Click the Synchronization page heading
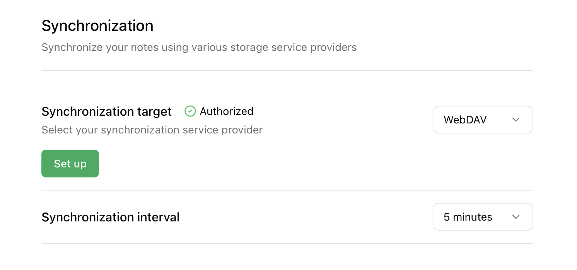The height and width of the screenshot is (270, 577). pyautogui.click(x=97, y=26)
